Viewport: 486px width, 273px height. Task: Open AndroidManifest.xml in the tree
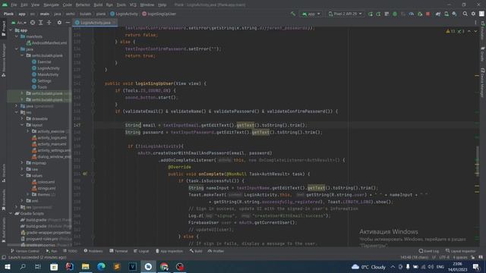click(x=46, y=42)
